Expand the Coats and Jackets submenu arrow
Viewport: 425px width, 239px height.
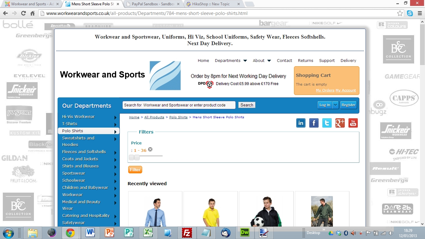[115, 160]
